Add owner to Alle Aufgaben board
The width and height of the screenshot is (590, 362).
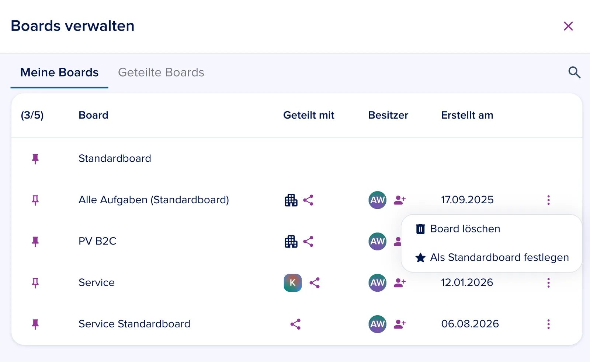[x=400, y=200]
